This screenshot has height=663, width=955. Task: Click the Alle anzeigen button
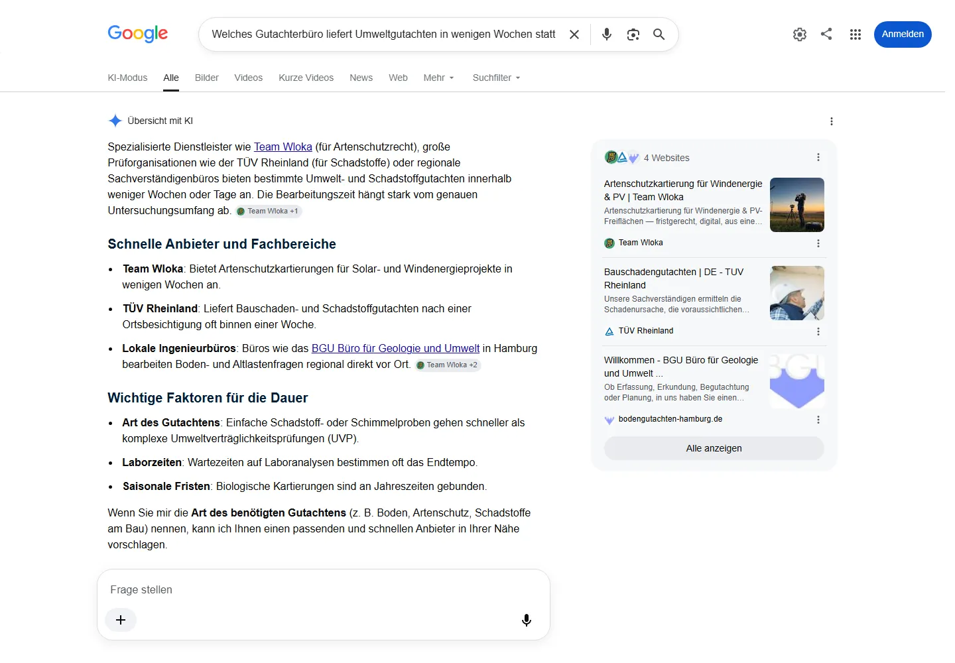[x=714, y=448]
